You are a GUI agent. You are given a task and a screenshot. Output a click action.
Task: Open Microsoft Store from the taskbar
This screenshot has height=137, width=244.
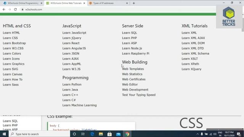tap(109, 134)
